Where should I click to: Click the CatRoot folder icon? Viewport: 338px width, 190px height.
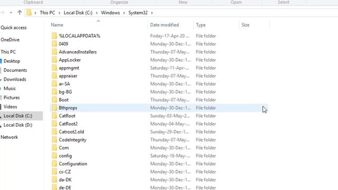point(54,116)
